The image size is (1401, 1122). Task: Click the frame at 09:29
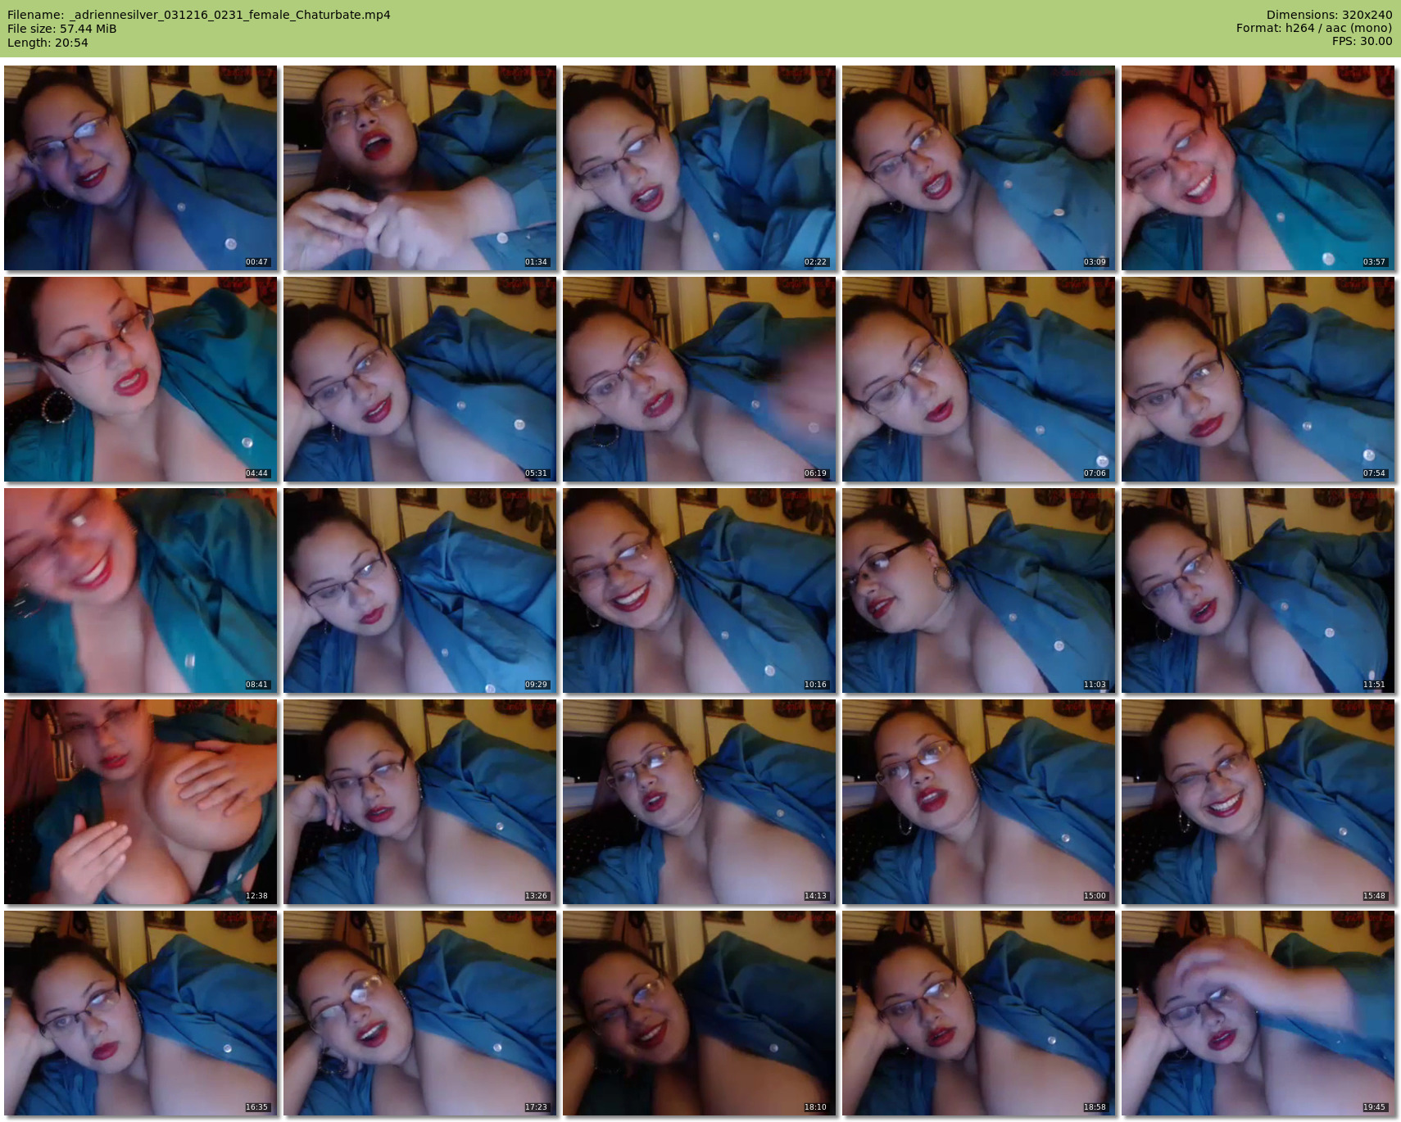(x=419, y=590)
